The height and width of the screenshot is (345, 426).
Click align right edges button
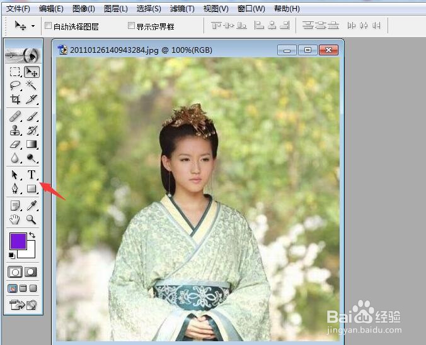coord(284,26)
